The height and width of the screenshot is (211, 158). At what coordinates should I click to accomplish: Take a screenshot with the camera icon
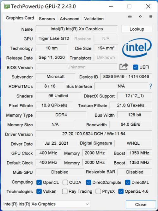click(130, 16)
